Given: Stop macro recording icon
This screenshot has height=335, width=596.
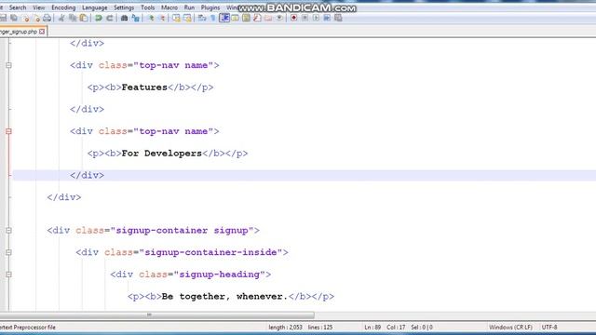Looking at the screenshot, I should point(305,18).
